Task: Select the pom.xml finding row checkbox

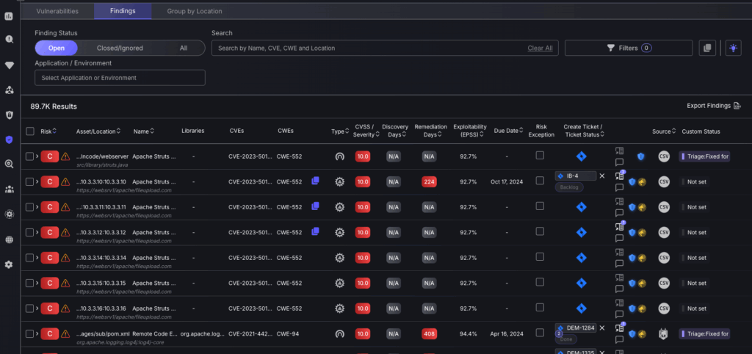Action: click(x=29, y=334)
